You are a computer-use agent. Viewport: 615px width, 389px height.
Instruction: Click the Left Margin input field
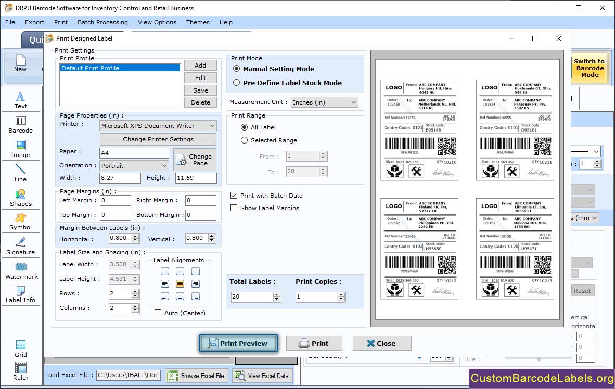116,200
